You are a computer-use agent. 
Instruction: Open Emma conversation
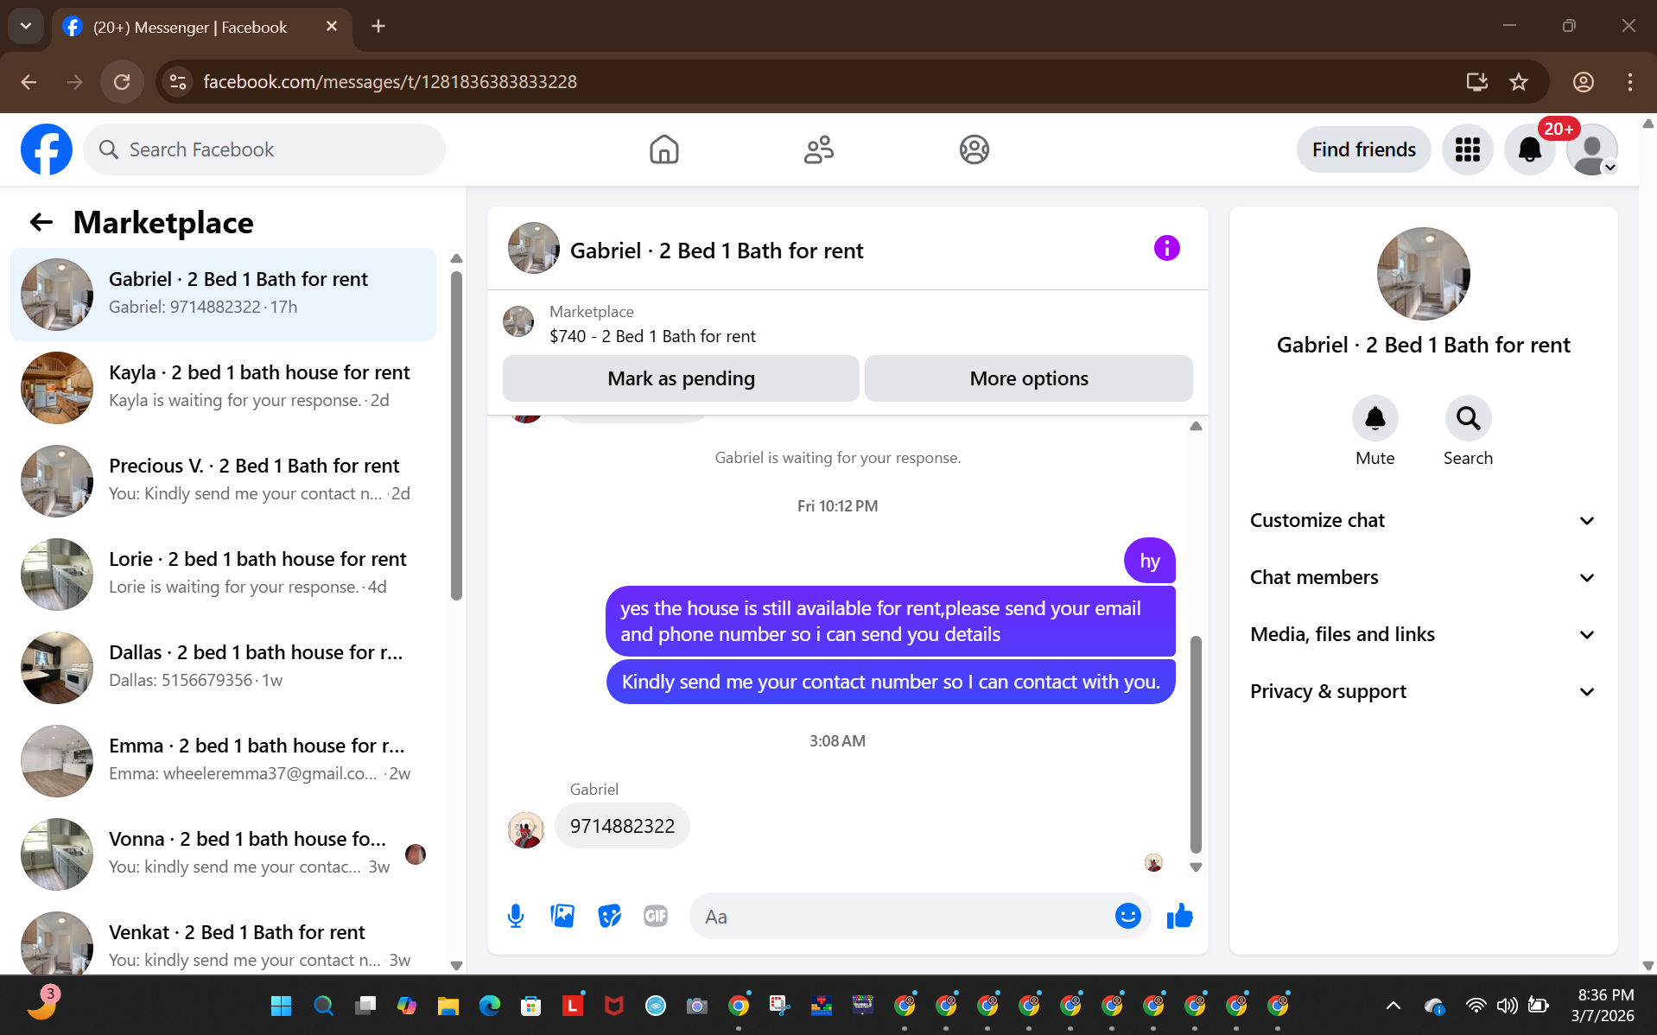click(223, 761)
